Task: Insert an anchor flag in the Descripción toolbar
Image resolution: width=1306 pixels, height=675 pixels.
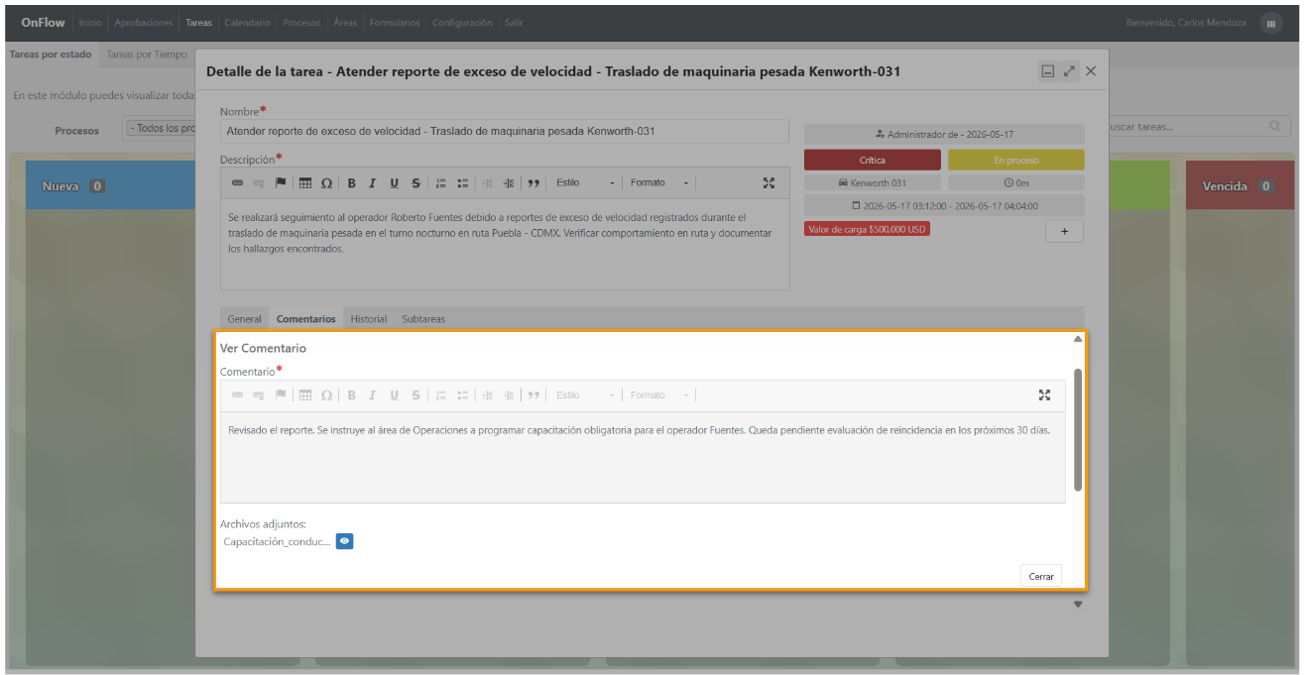Action: (x=281, y=183)
